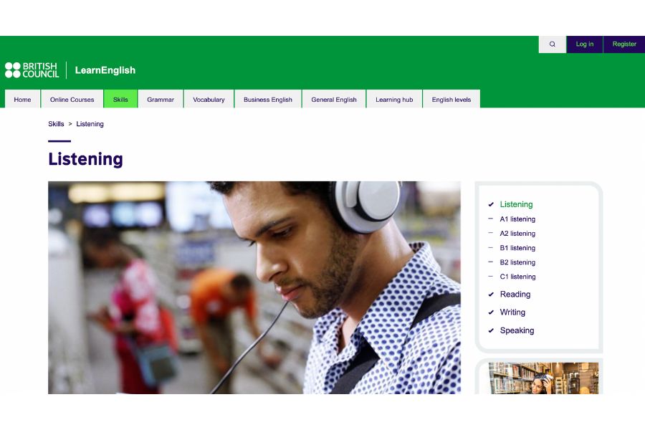645x430 pixels.
Task: Select B2 listening sidebar link
Action: 517,262
